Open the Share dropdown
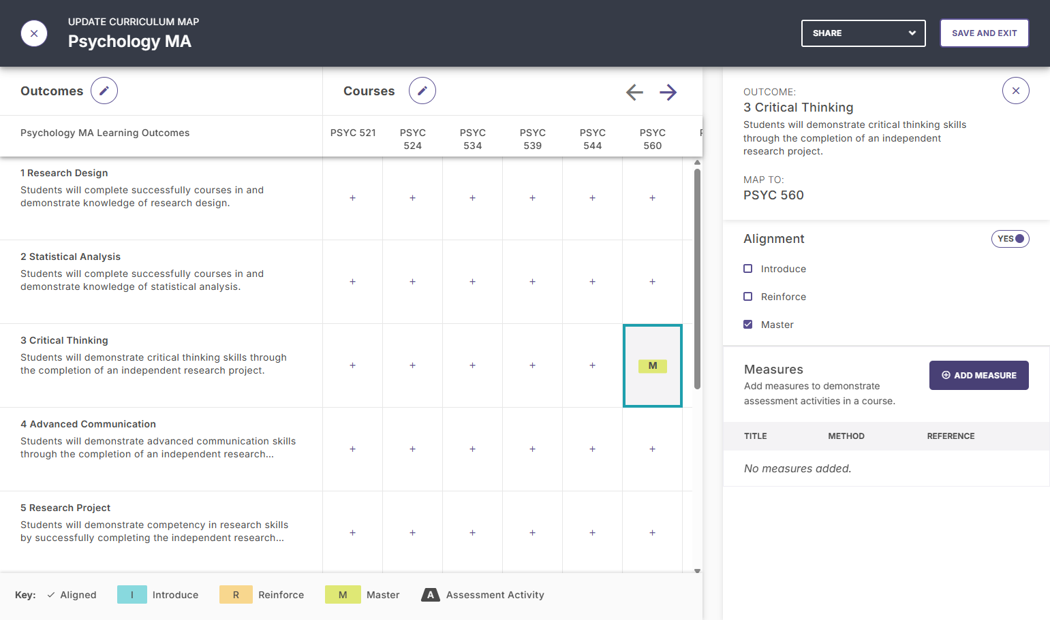Screen dimensions: 1050x620 point(863,33)
